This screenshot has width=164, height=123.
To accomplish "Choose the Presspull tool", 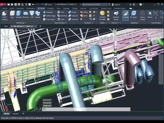I will click(x=48, y=12).
